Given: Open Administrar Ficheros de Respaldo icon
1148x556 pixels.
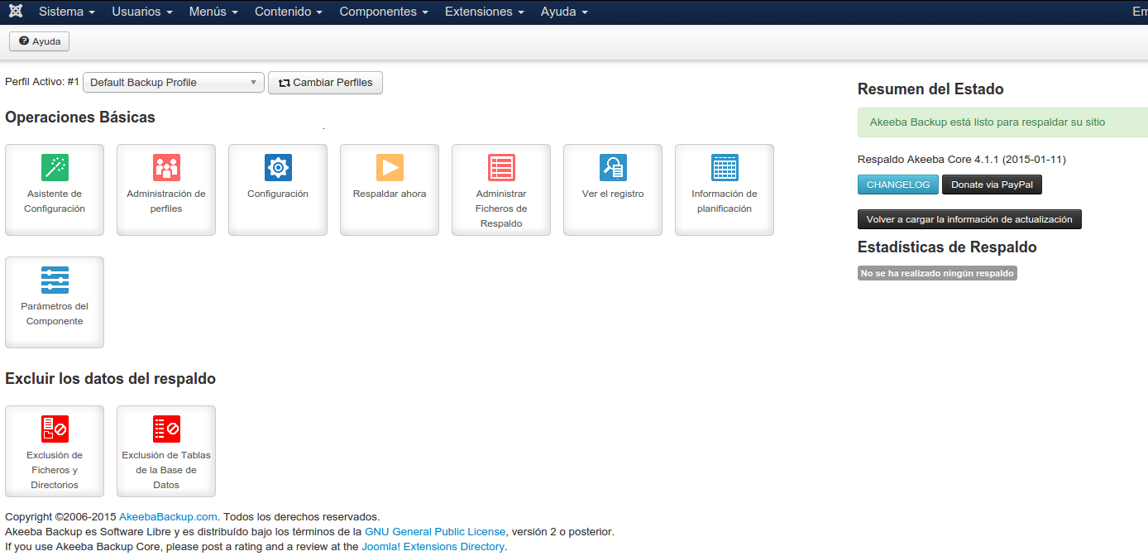Looking at the screenshot, I should point(501,168).
